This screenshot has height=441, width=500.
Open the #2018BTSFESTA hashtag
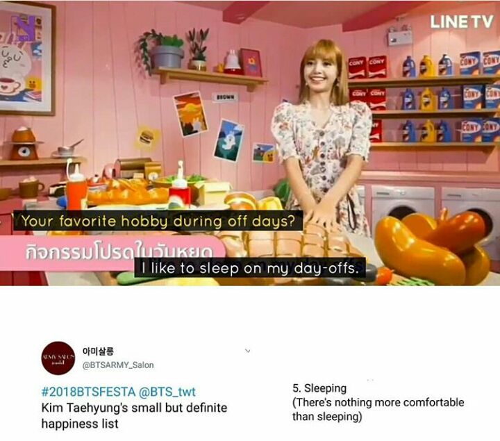click(89, 392)
